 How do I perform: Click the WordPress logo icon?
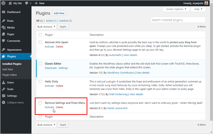(4, 3)
